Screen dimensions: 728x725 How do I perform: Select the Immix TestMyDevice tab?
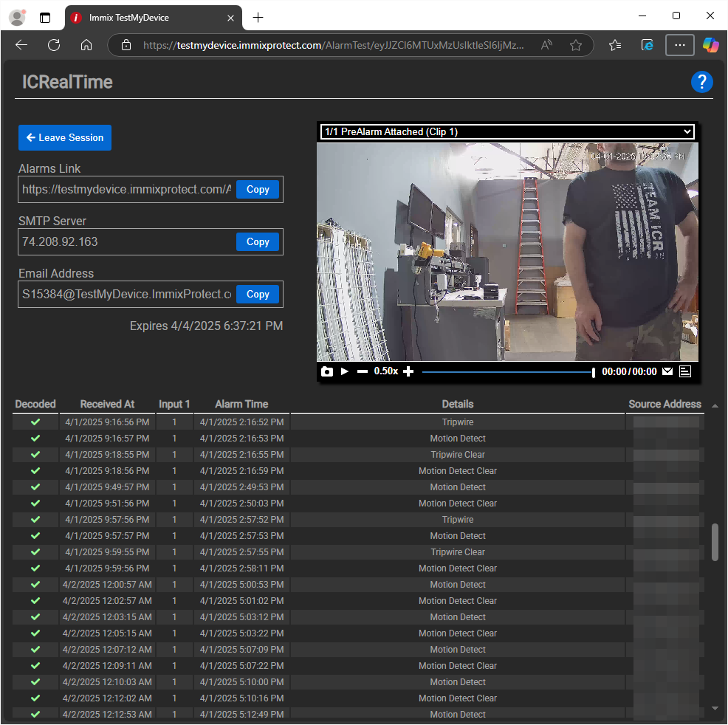(154, 18)
